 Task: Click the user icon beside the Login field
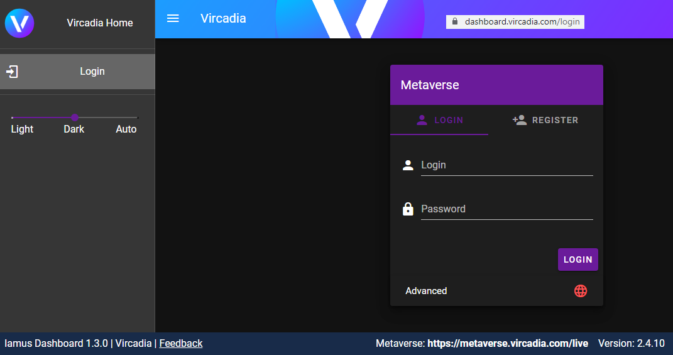[408, 165]
